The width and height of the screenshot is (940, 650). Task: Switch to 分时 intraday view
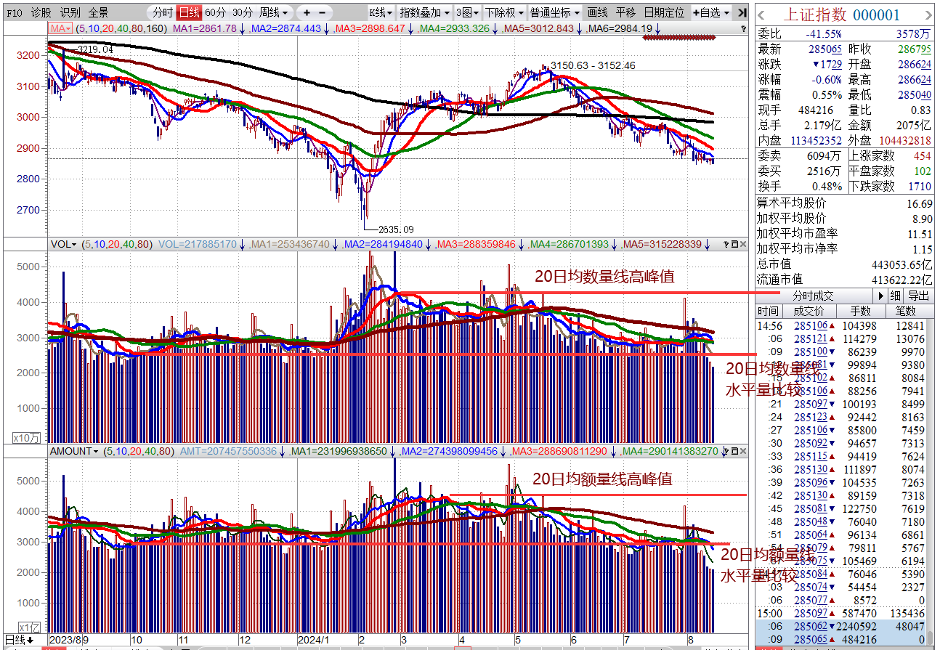pyautogui.click(x=162, y=12)
